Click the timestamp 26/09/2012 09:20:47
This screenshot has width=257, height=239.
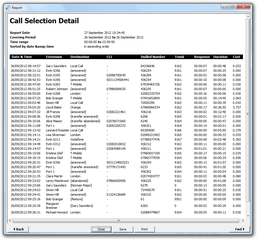coord(26,167)
